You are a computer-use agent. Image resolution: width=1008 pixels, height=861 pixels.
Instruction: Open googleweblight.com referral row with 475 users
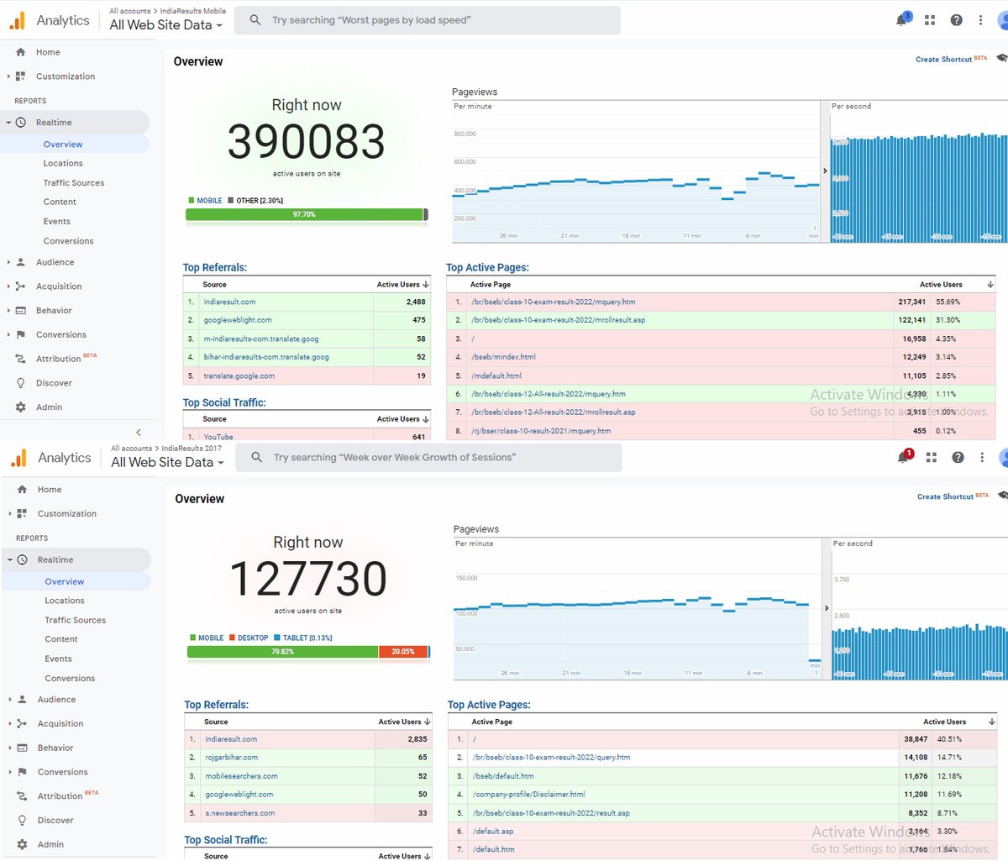coord(307,320)
